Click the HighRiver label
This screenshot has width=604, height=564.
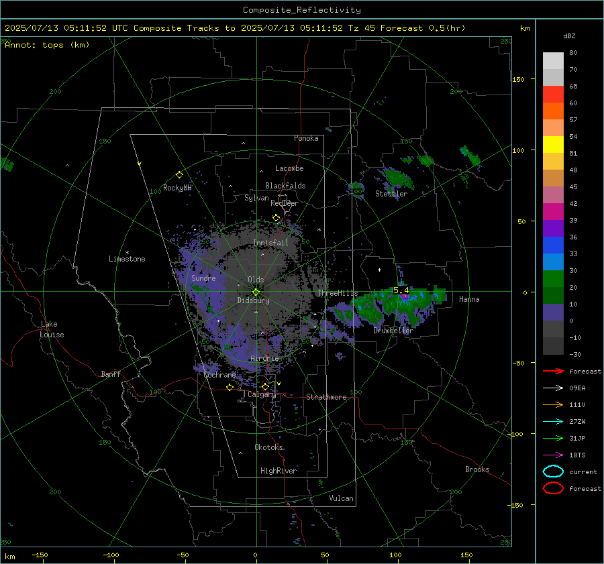(x=278, y=471)
